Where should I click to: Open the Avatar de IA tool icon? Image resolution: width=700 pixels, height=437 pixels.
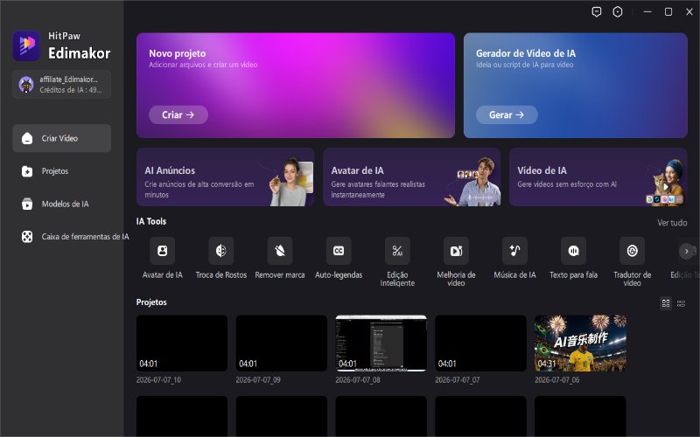coord(163,251)
